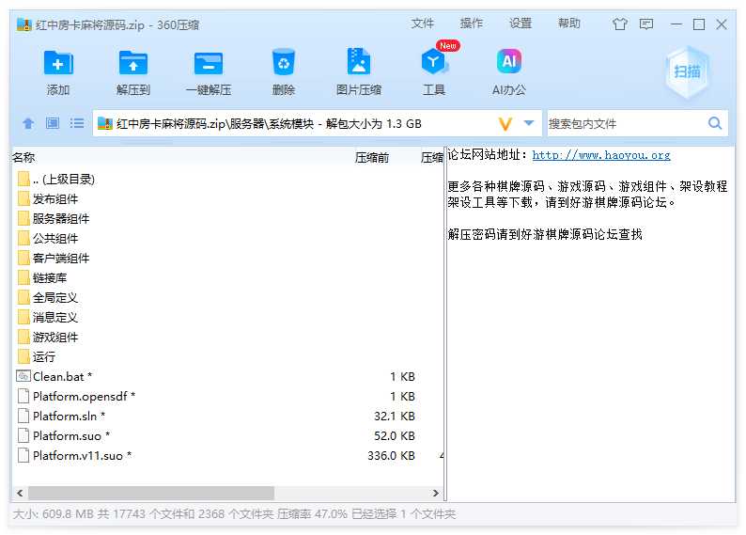Minimize the 360压缩 window
Image resolution: width=746 pixels, height=535 pixels.
pyautogui.click(x=676, y=24)
